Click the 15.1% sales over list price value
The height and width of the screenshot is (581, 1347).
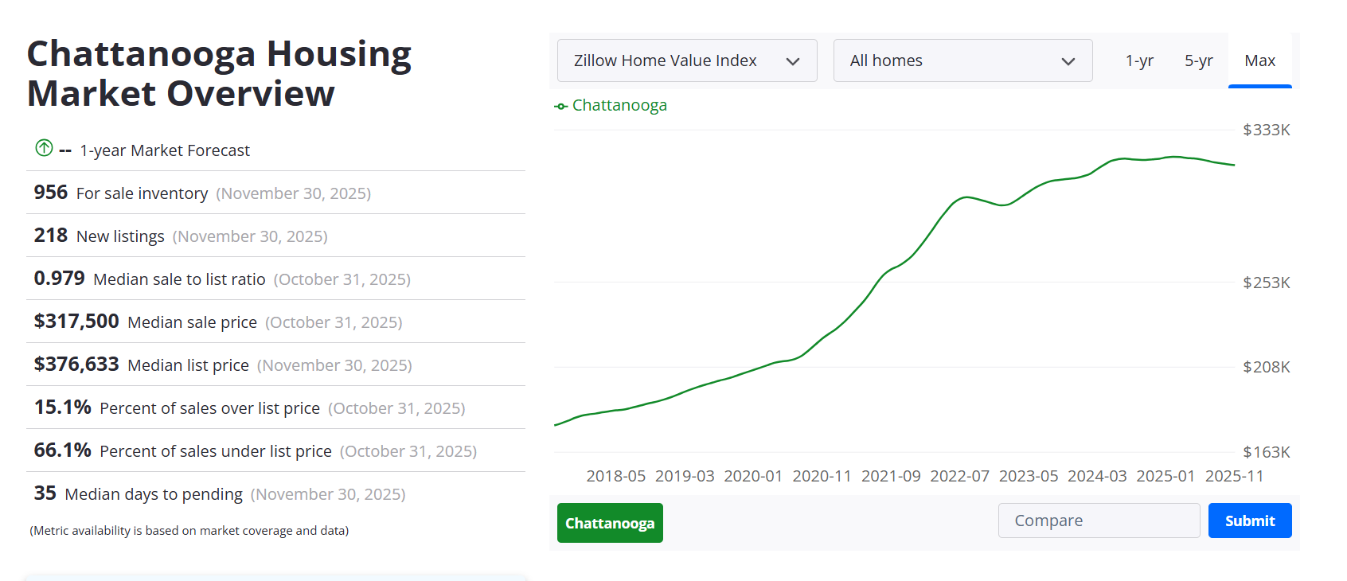point(62,407)
